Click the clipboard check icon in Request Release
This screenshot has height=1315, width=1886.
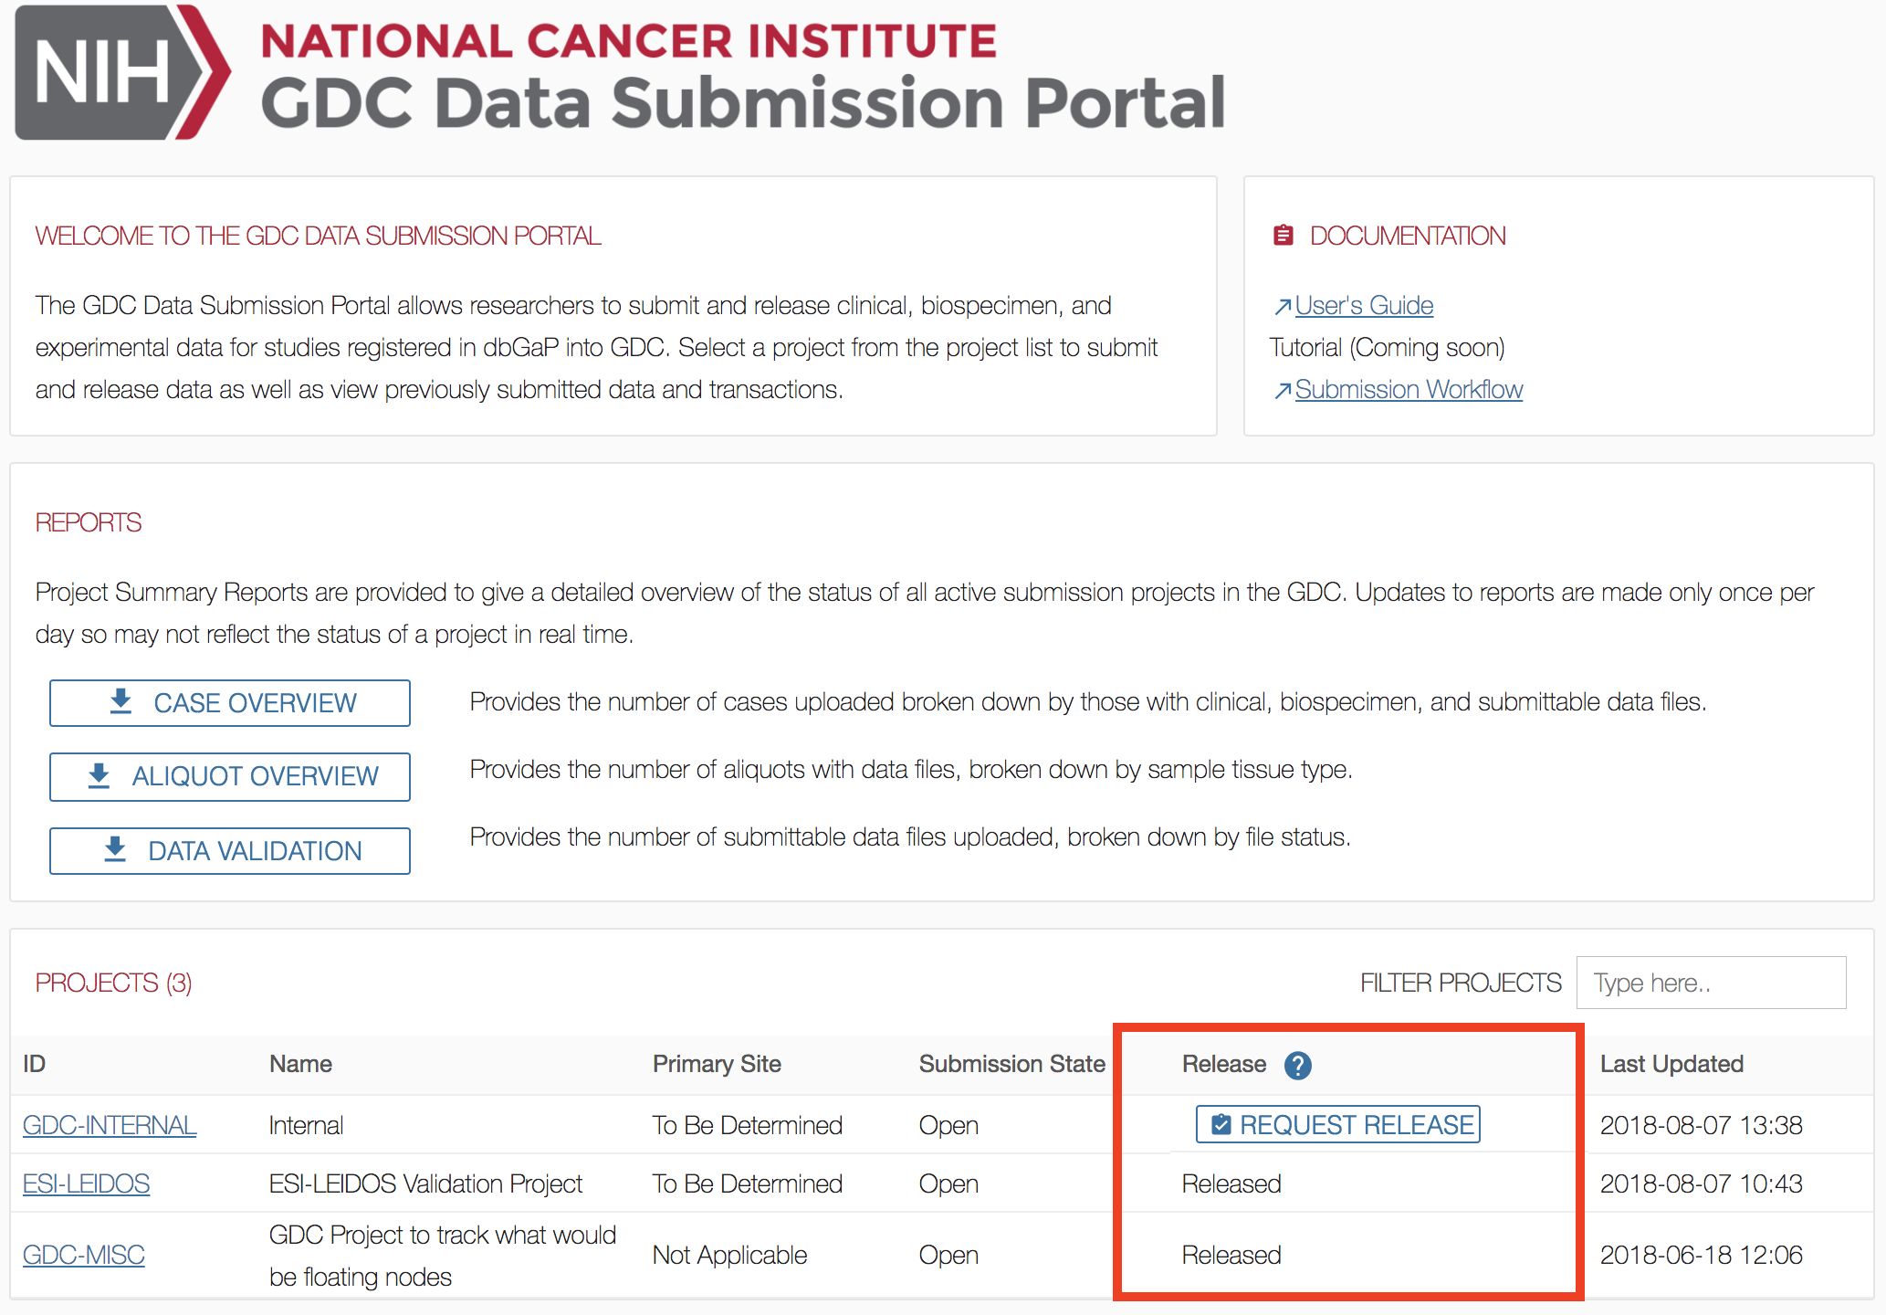(1221, 1124)
